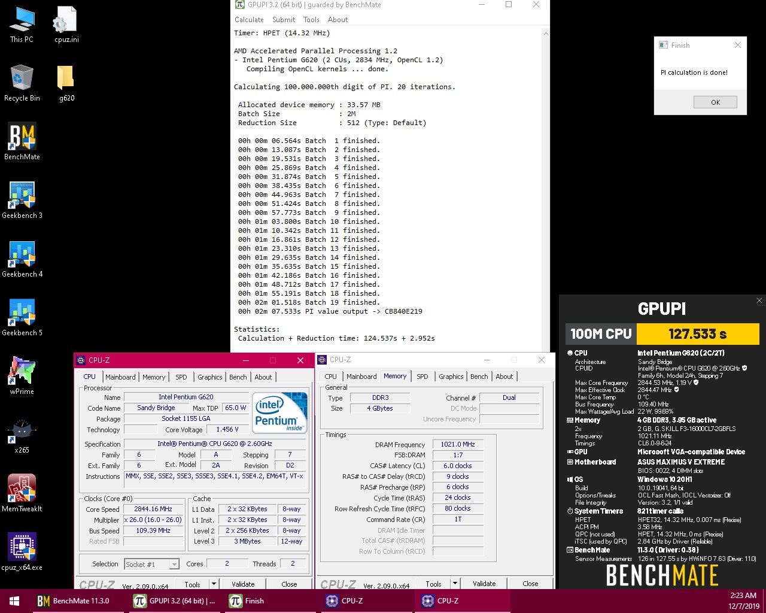Viewport: 766px width, 613px height.
Task: Switch to SPD tab in left CPU-Z
Action: point(181,377)
